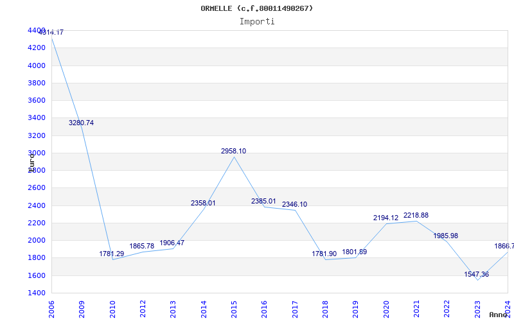Click y-axis tick 3400
Image resolution: width=514 pixels, height=321 pixels.
pyautogui.click(x=37, y=117)
